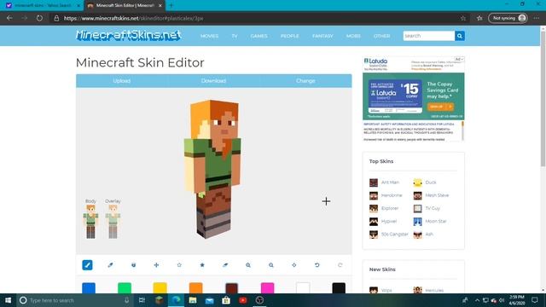Open File Explorer from the taskbar
The width and height of the screenshot is (546, 307).
(193, 300)
